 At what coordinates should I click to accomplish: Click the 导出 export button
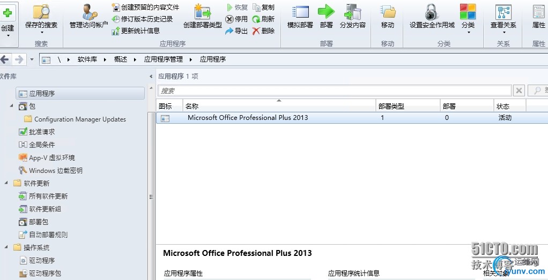click(x=236, y=31)
